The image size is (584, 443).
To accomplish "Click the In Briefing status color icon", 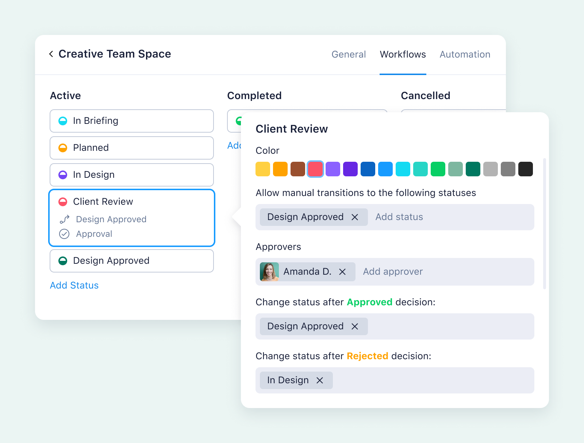I will (x=64, y=121).
